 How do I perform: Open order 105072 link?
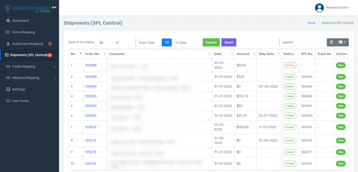coord(91,140)
